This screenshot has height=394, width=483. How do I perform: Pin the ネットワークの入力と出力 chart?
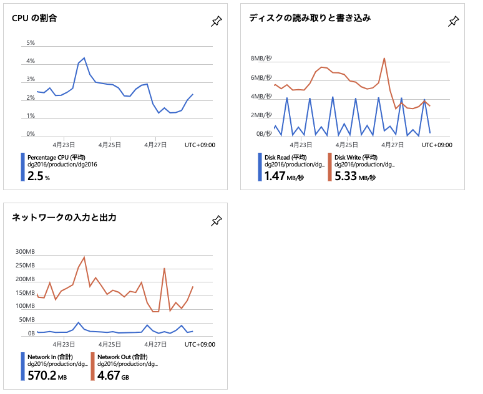click(x=216, y=221)
